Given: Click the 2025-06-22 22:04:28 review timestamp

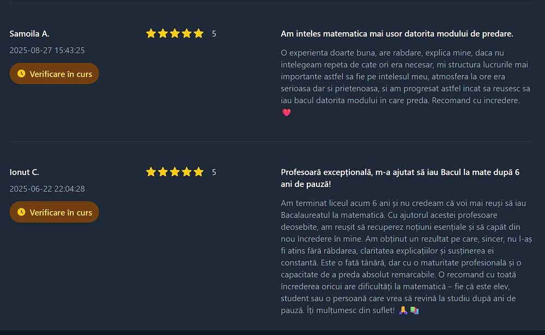Looking at the screenshot, I should pyautogui.click(x=47, y=189).
